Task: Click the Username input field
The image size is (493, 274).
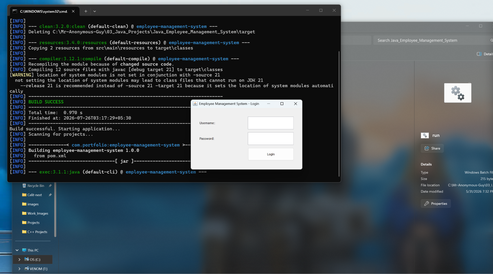Action: 271,123
